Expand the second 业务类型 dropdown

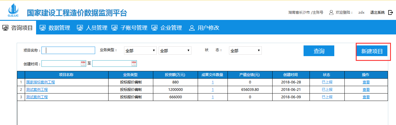click(x=175, y=51)
